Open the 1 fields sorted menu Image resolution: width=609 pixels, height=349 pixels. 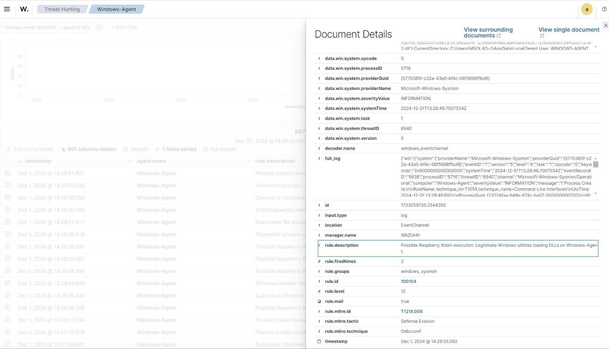tap(176, 149)
